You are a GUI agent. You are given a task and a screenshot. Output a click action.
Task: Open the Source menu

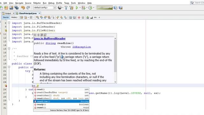coord(28,3)
